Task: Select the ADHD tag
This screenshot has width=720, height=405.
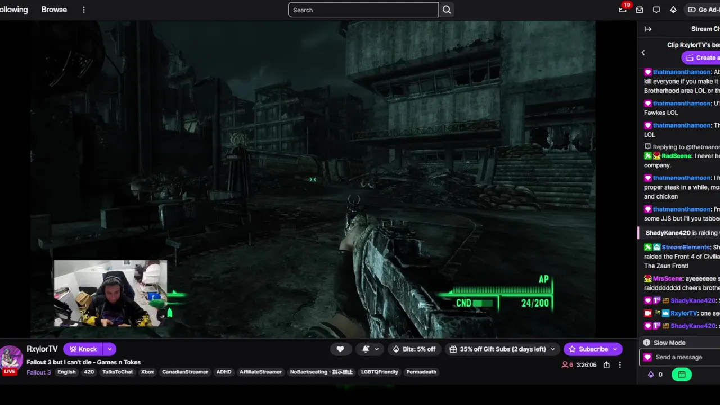Action: (224, 372)
